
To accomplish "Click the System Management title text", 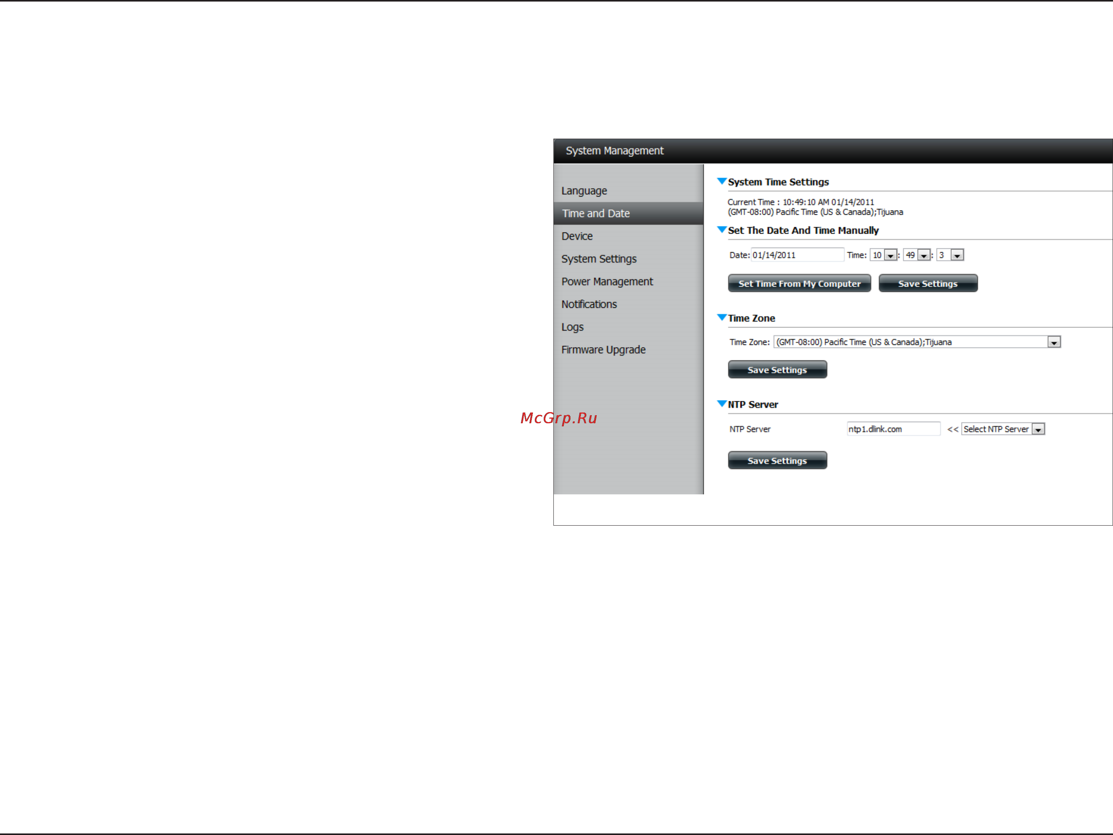I will pyautogui.click(x=614, y=151).
